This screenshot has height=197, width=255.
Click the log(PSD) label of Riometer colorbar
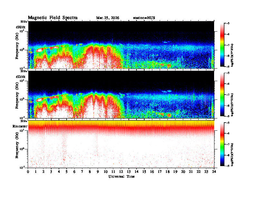[x=232, y=155]
